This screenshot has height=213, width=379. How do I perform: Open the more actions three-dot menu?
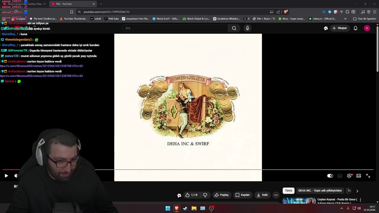(276, 195)
